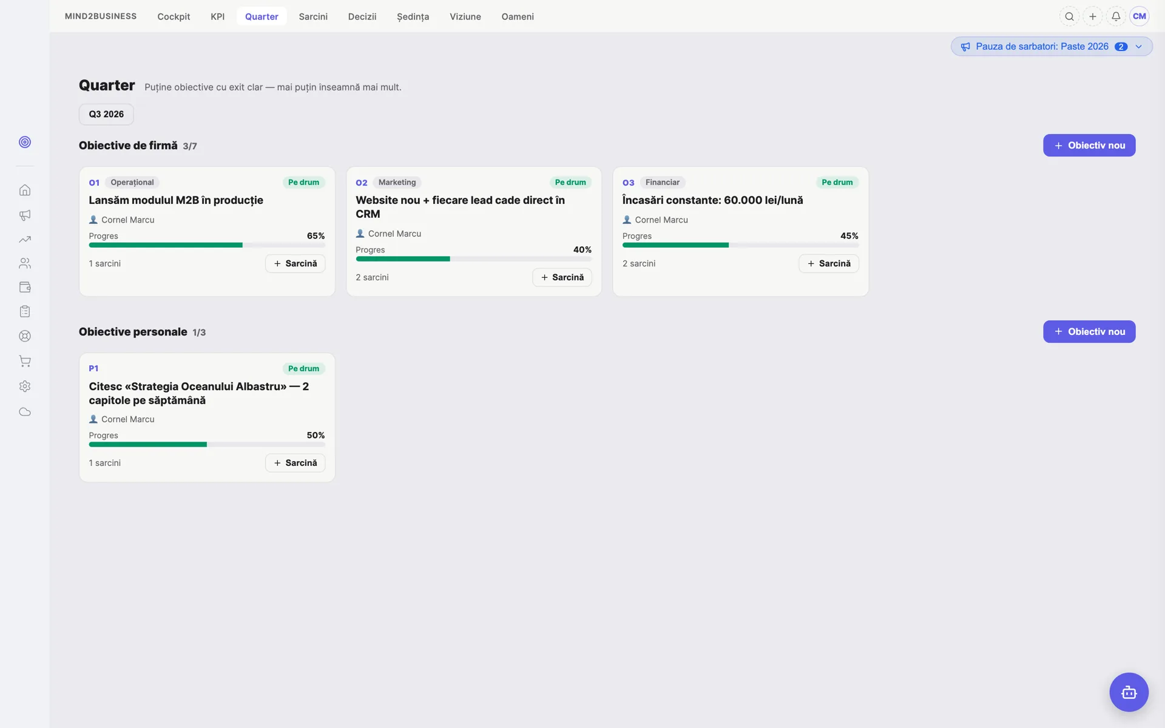Image resolution: width=1165 pixels, height=728 pixels.
Task: Add a Sarcină to Încasări constante objective
Action: [x=829, y=263]
